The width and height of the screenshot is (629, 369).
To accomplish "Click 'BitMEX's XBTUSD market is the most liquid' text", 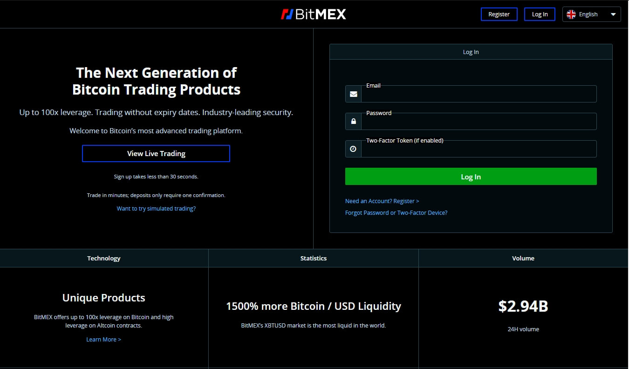I will tap(314, 326).
